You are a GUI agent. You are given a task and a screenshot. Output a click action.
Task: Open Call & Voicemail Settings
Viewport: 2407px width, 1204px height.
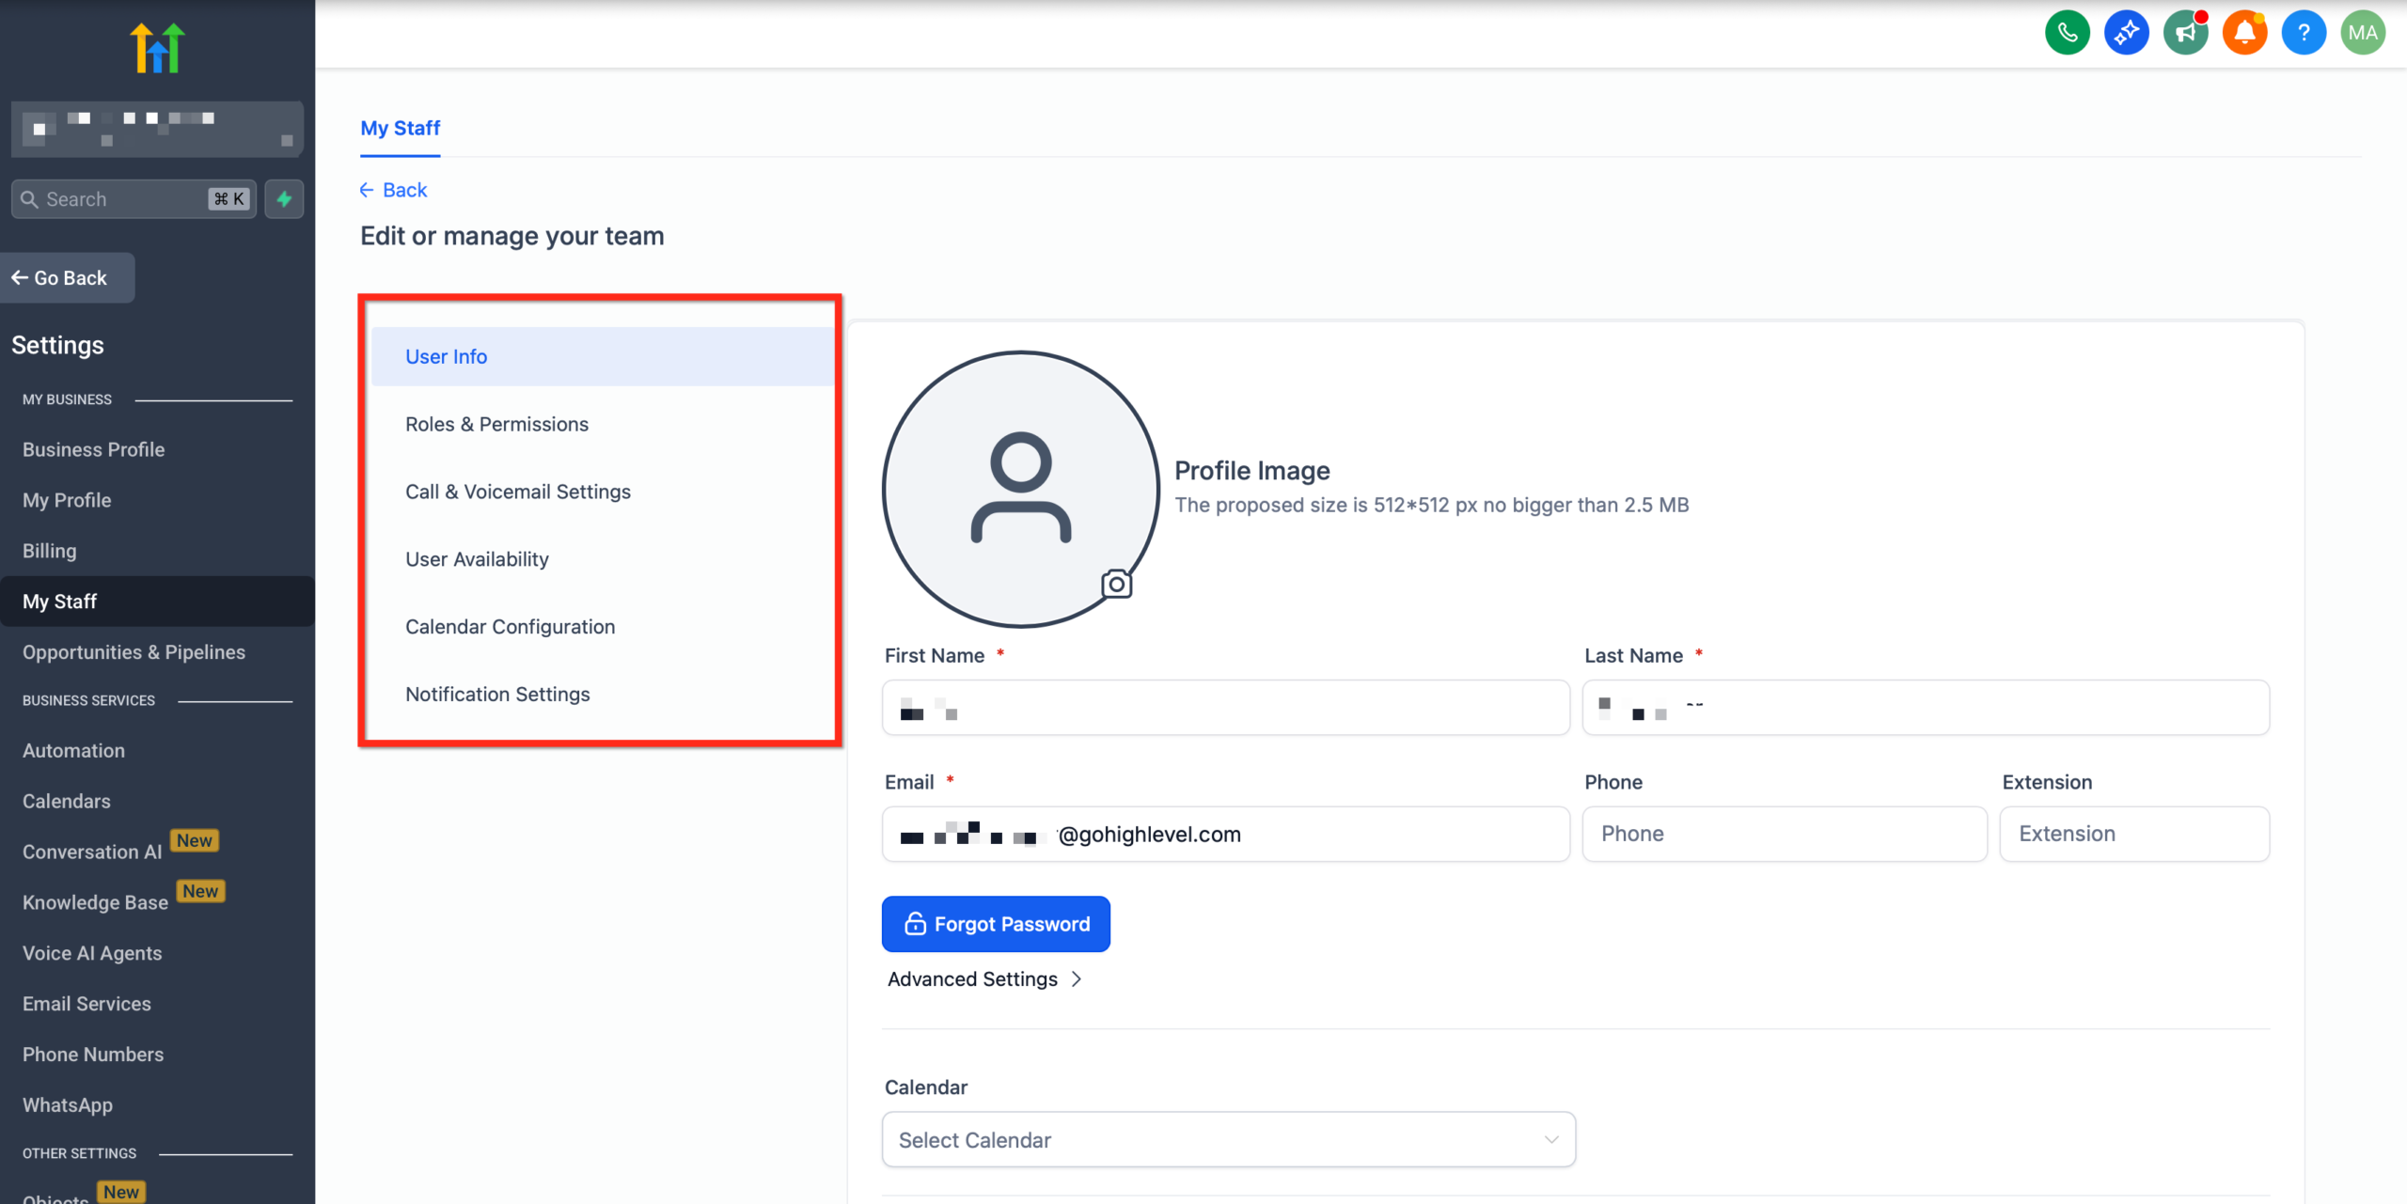518,491
